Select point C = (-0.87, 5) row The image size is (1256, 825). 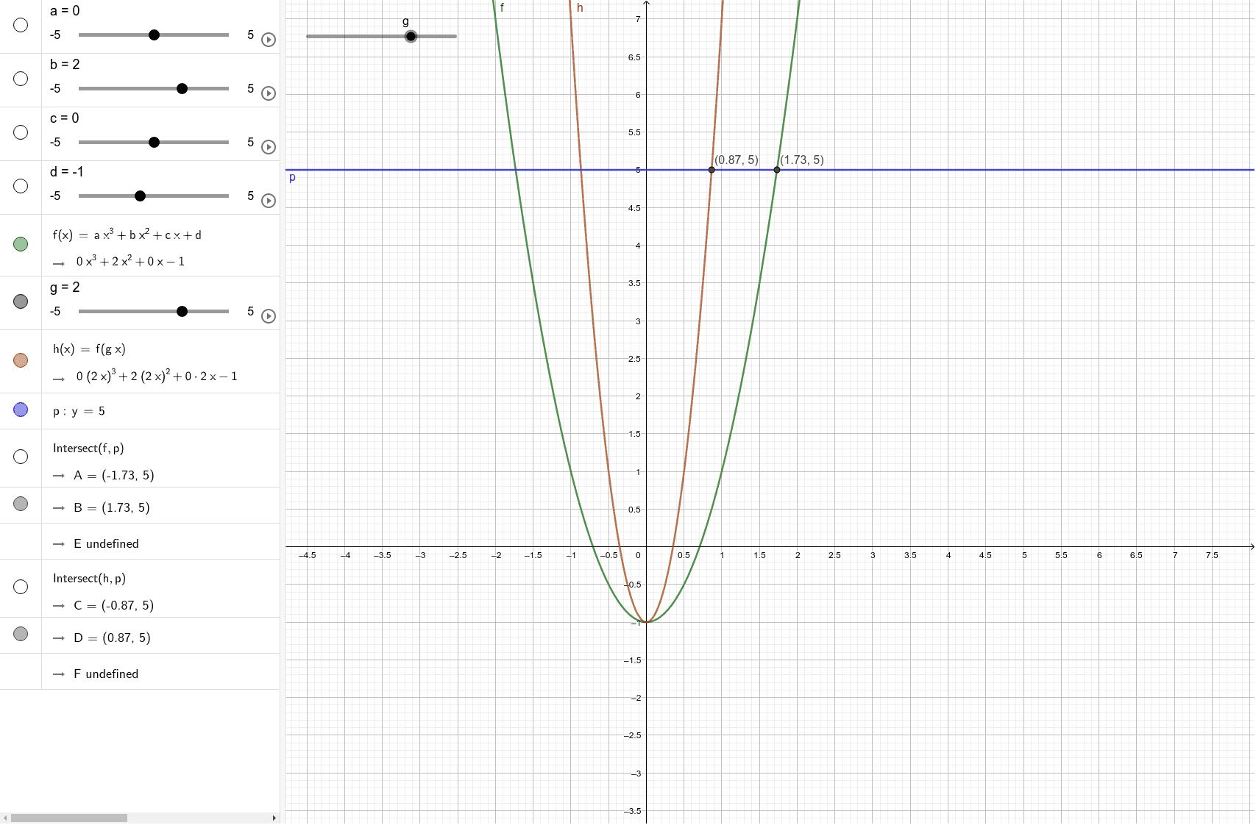(x=114, y=605)
